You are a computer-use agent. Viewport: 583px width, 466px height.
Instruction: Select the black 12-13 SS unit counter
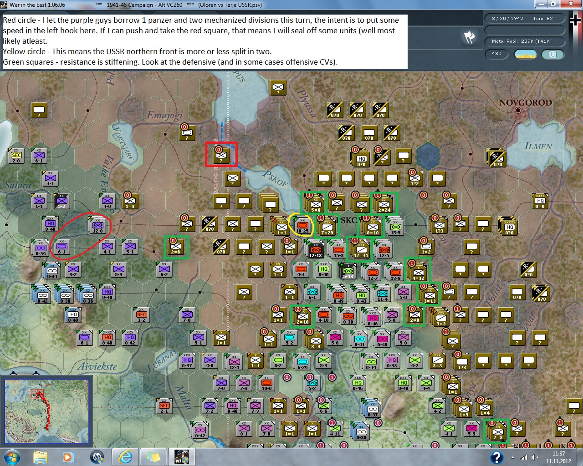coord(316,250)
